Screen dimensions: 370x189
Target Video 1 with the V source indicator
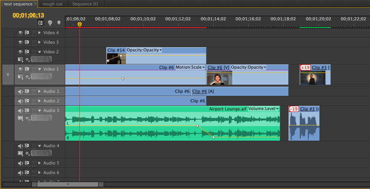coord(8,75)
